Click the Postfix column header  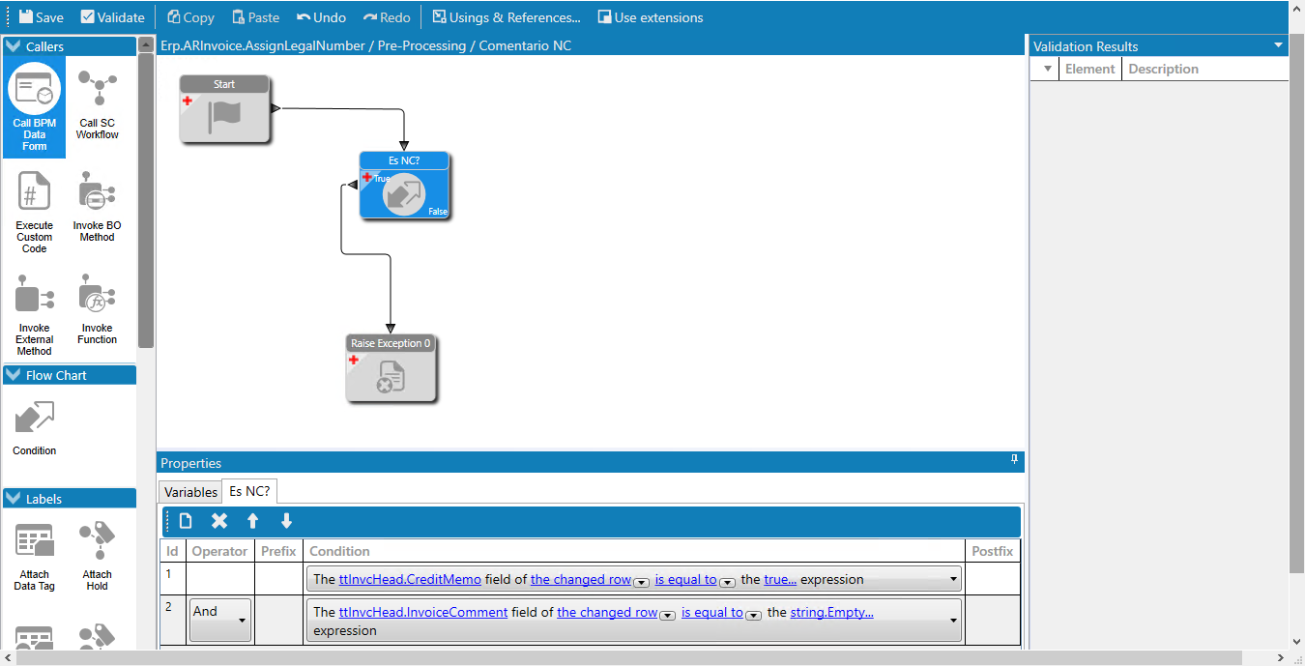pos(993,551)
